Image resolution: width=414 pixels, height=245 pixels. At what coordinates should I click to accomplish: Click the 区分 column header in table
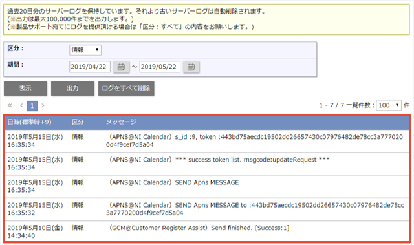tap(78, 122)
